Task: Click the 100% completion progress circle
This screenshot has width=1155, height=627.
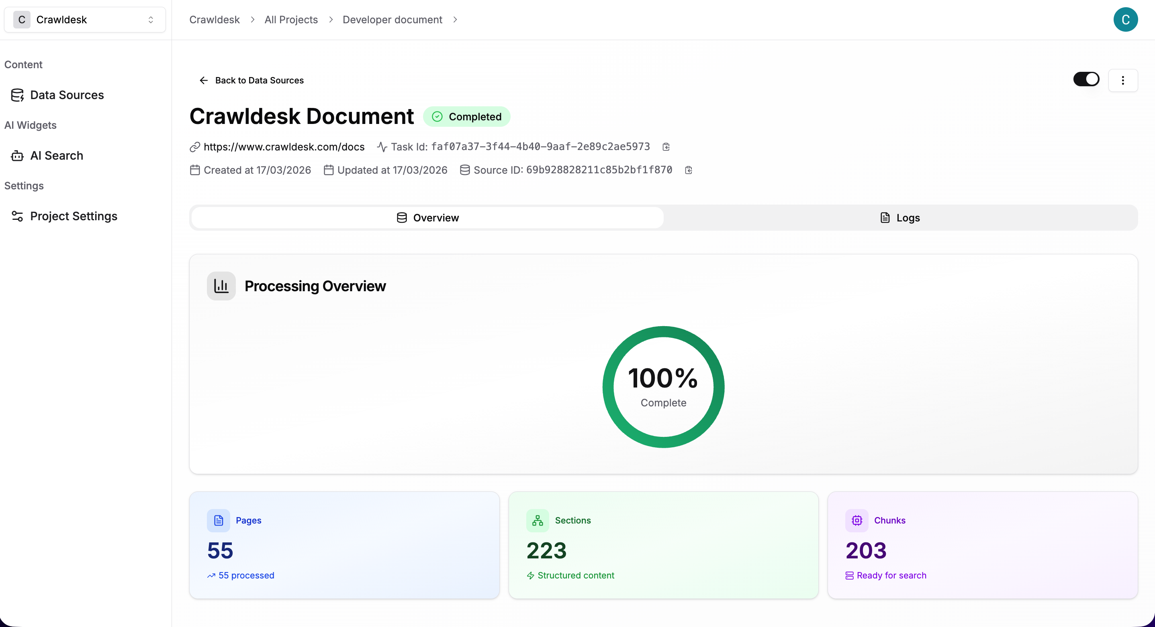Action: click(x=663, y=386)
